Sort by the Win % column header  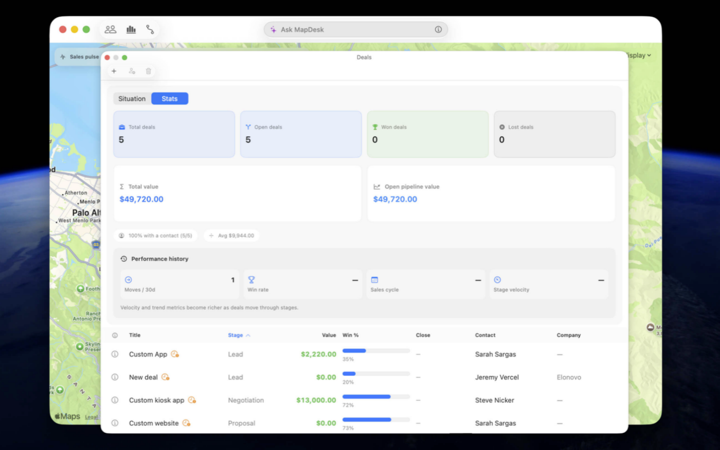point(351,335)
